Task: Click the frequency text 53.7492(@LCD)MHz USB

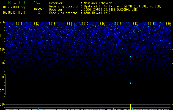Action: (x=120, y=10)
